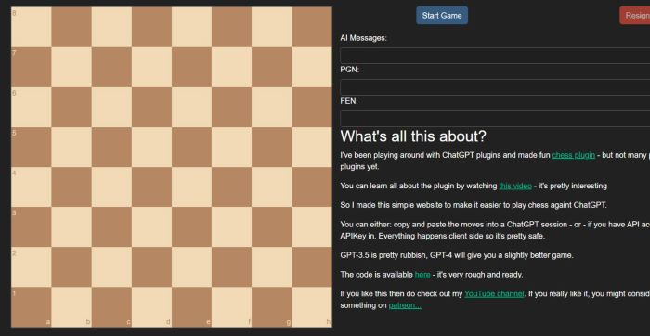Select square d5 on the board
The height and width of the screenshot is (336, 650).
(x=151, y=147)
